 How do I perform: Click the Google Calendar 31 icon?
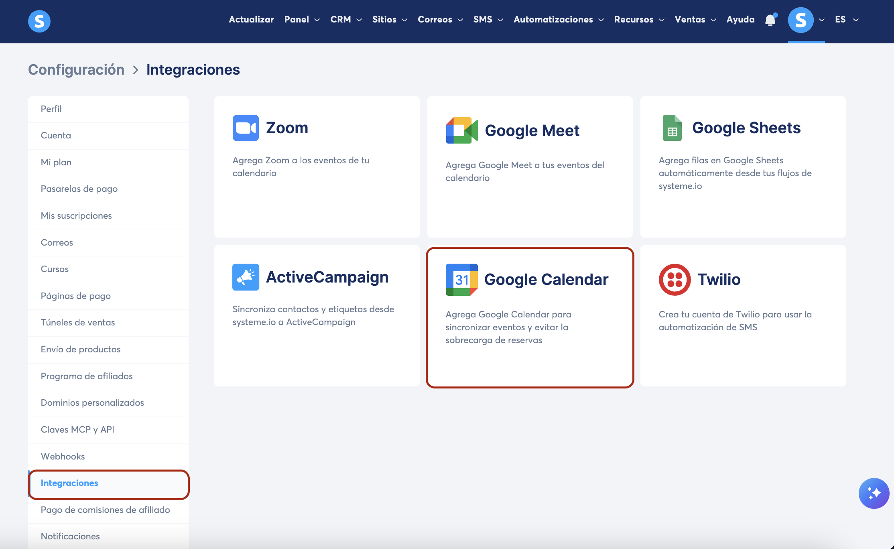pos(462,280)
